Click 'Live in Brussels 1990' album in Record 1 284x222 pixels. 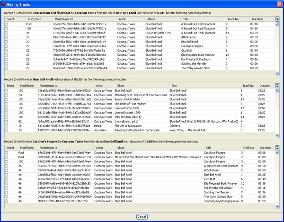coord(158,33)
